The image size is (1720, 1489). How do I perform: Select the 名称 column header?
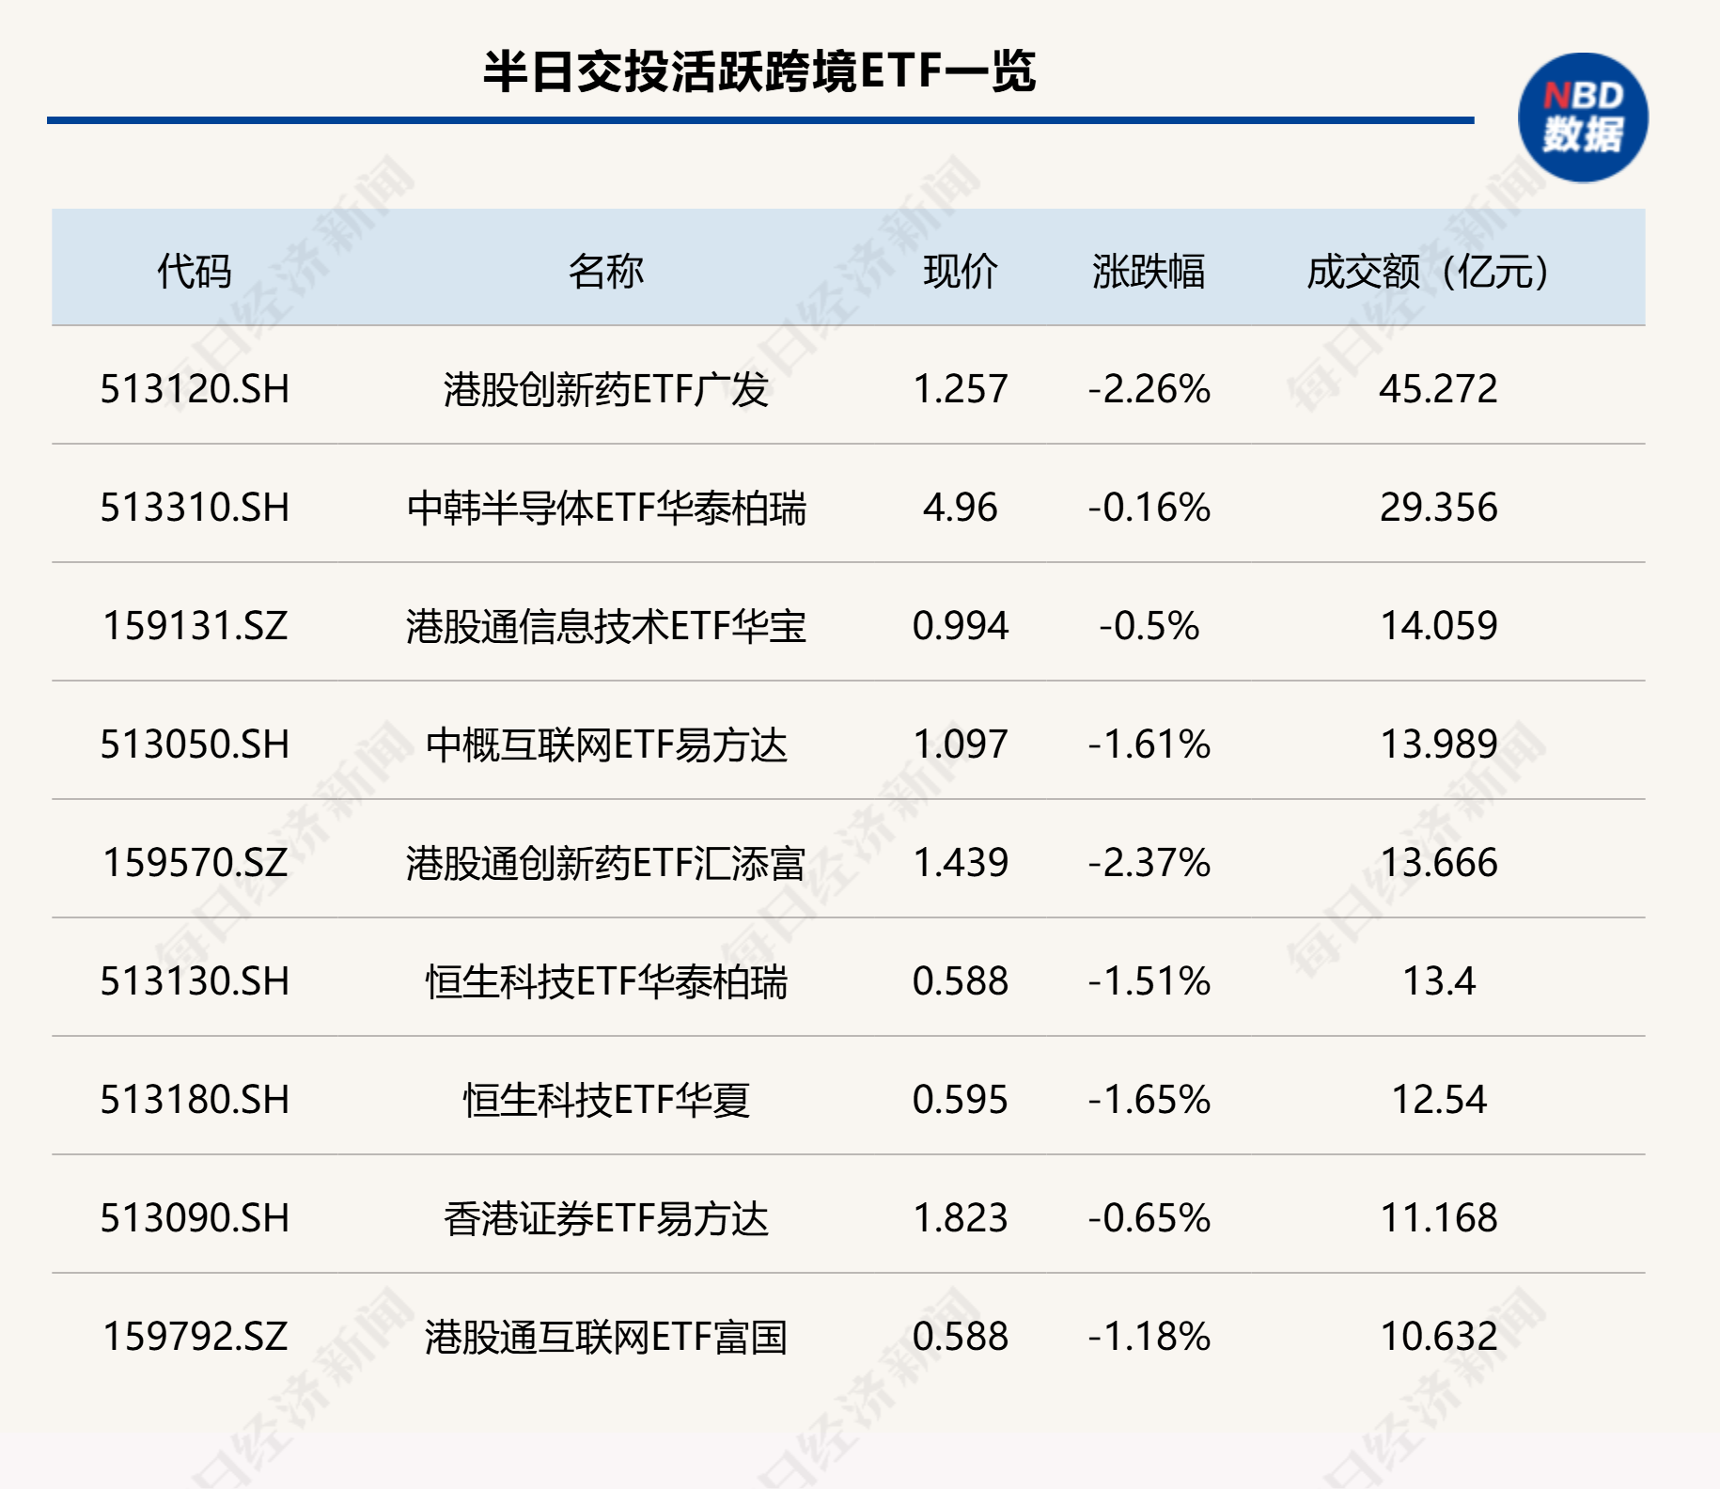pos(606,272)
